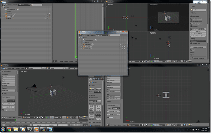Viewport: 211px width, 133px height.
Task: Toggle pin icon next to Scene in properties
Action: click(x=90, y=82)
